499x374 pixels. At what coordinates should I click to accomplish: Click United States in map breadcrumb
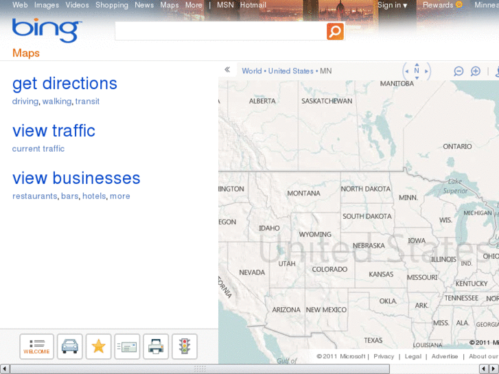[x=291, y=71]
